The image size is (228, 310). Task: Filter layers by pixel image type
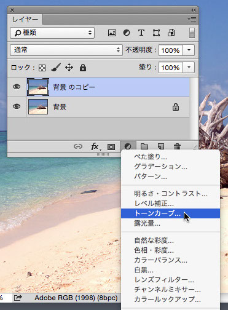coord(112,33)
